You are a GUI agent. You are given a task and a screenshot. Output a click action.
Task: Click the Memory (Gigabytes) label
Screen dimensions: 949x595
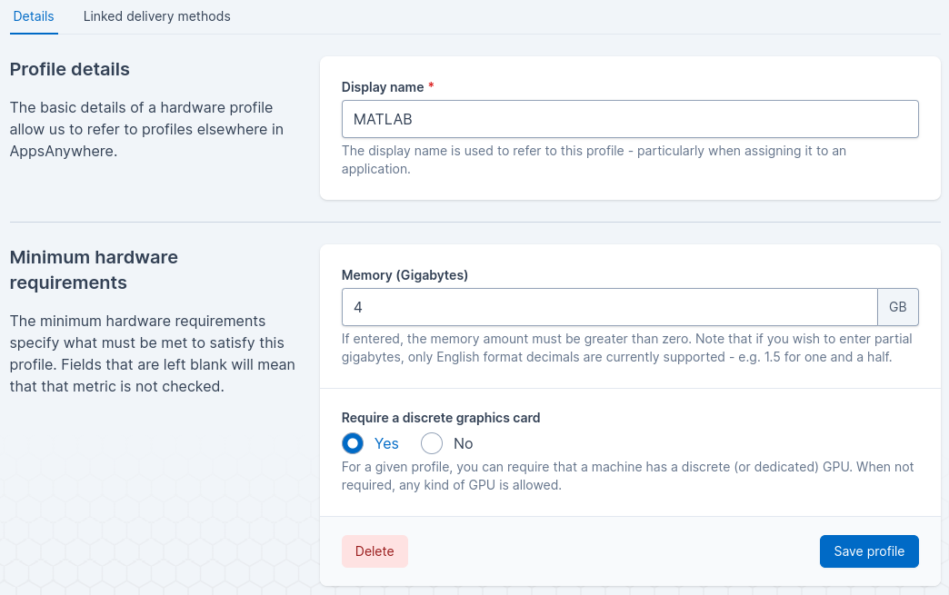(405, 275)
